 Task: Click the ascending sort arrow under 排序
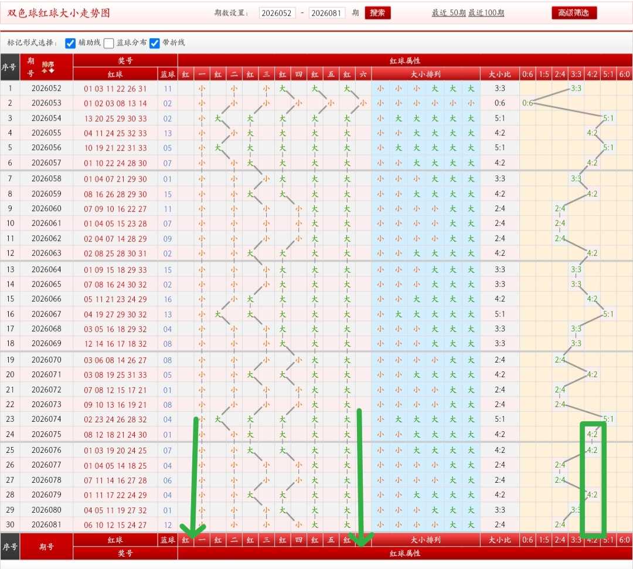tap(45, 71)
